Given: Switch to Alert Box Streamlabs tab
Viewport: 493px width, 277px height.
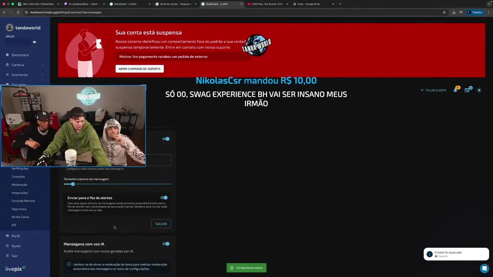Looking at the screenshot, I should pos(38,4).
